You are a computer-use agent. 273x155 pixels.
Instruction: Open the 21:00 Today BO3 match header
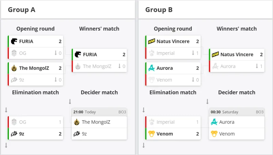[99, 112]
